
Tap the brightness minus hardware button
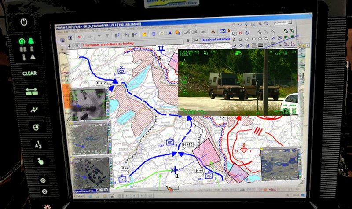[44, 191]
